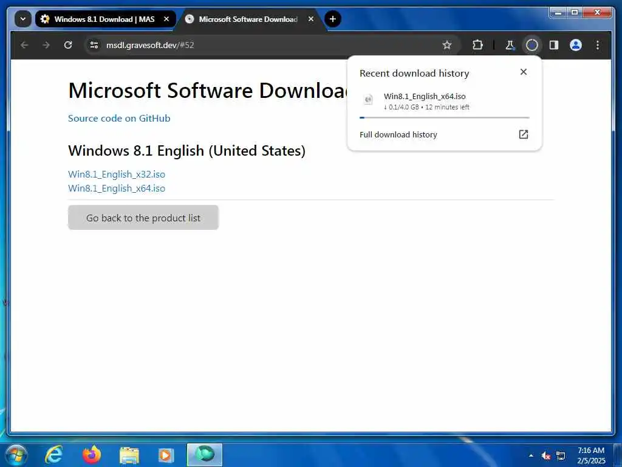Open Source code on GitHub link
622x467 pixels.
tap(119, 119)
